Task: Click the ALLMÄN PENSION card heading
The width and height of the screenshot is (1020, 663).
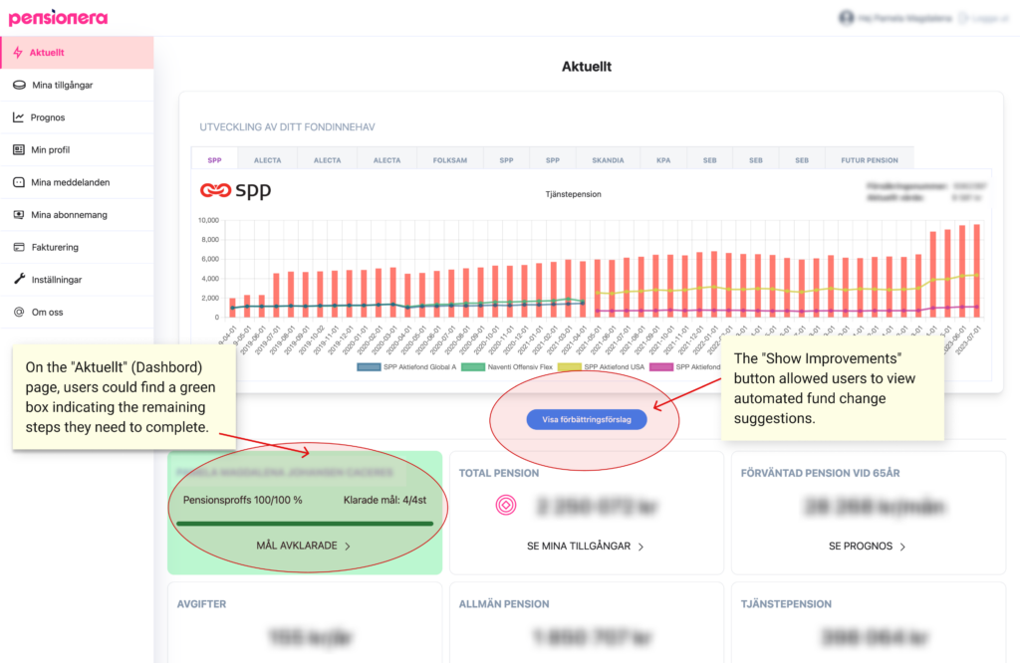Action: coord(504,604)
